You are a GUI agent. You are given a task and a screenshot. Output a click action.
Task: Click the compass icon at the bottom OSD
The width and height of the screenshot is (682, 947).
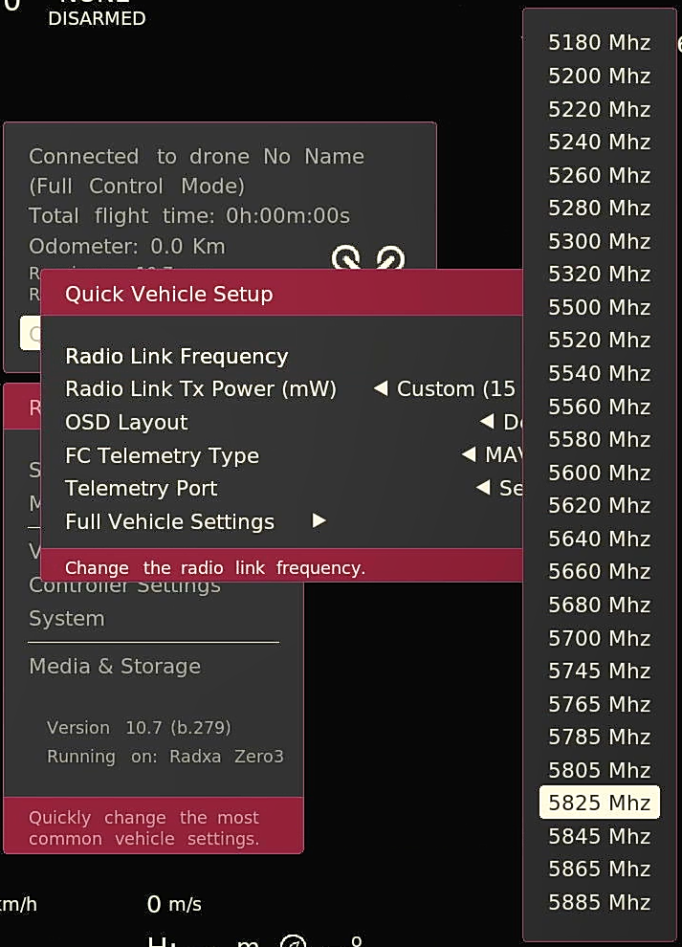(293, 942)
